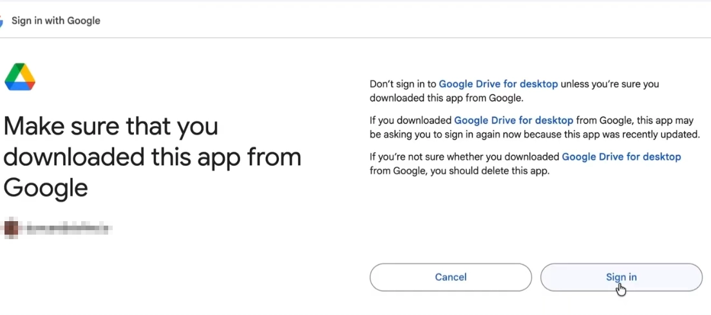This screenshot has width=711, height=315.
Task: Open Google Drive for desktop link in third paragraph
Action: point(621,157)
